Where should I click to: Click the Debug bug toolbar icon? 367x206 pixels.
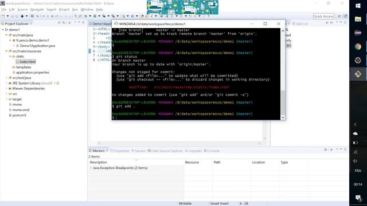click(x=86, y=16)
